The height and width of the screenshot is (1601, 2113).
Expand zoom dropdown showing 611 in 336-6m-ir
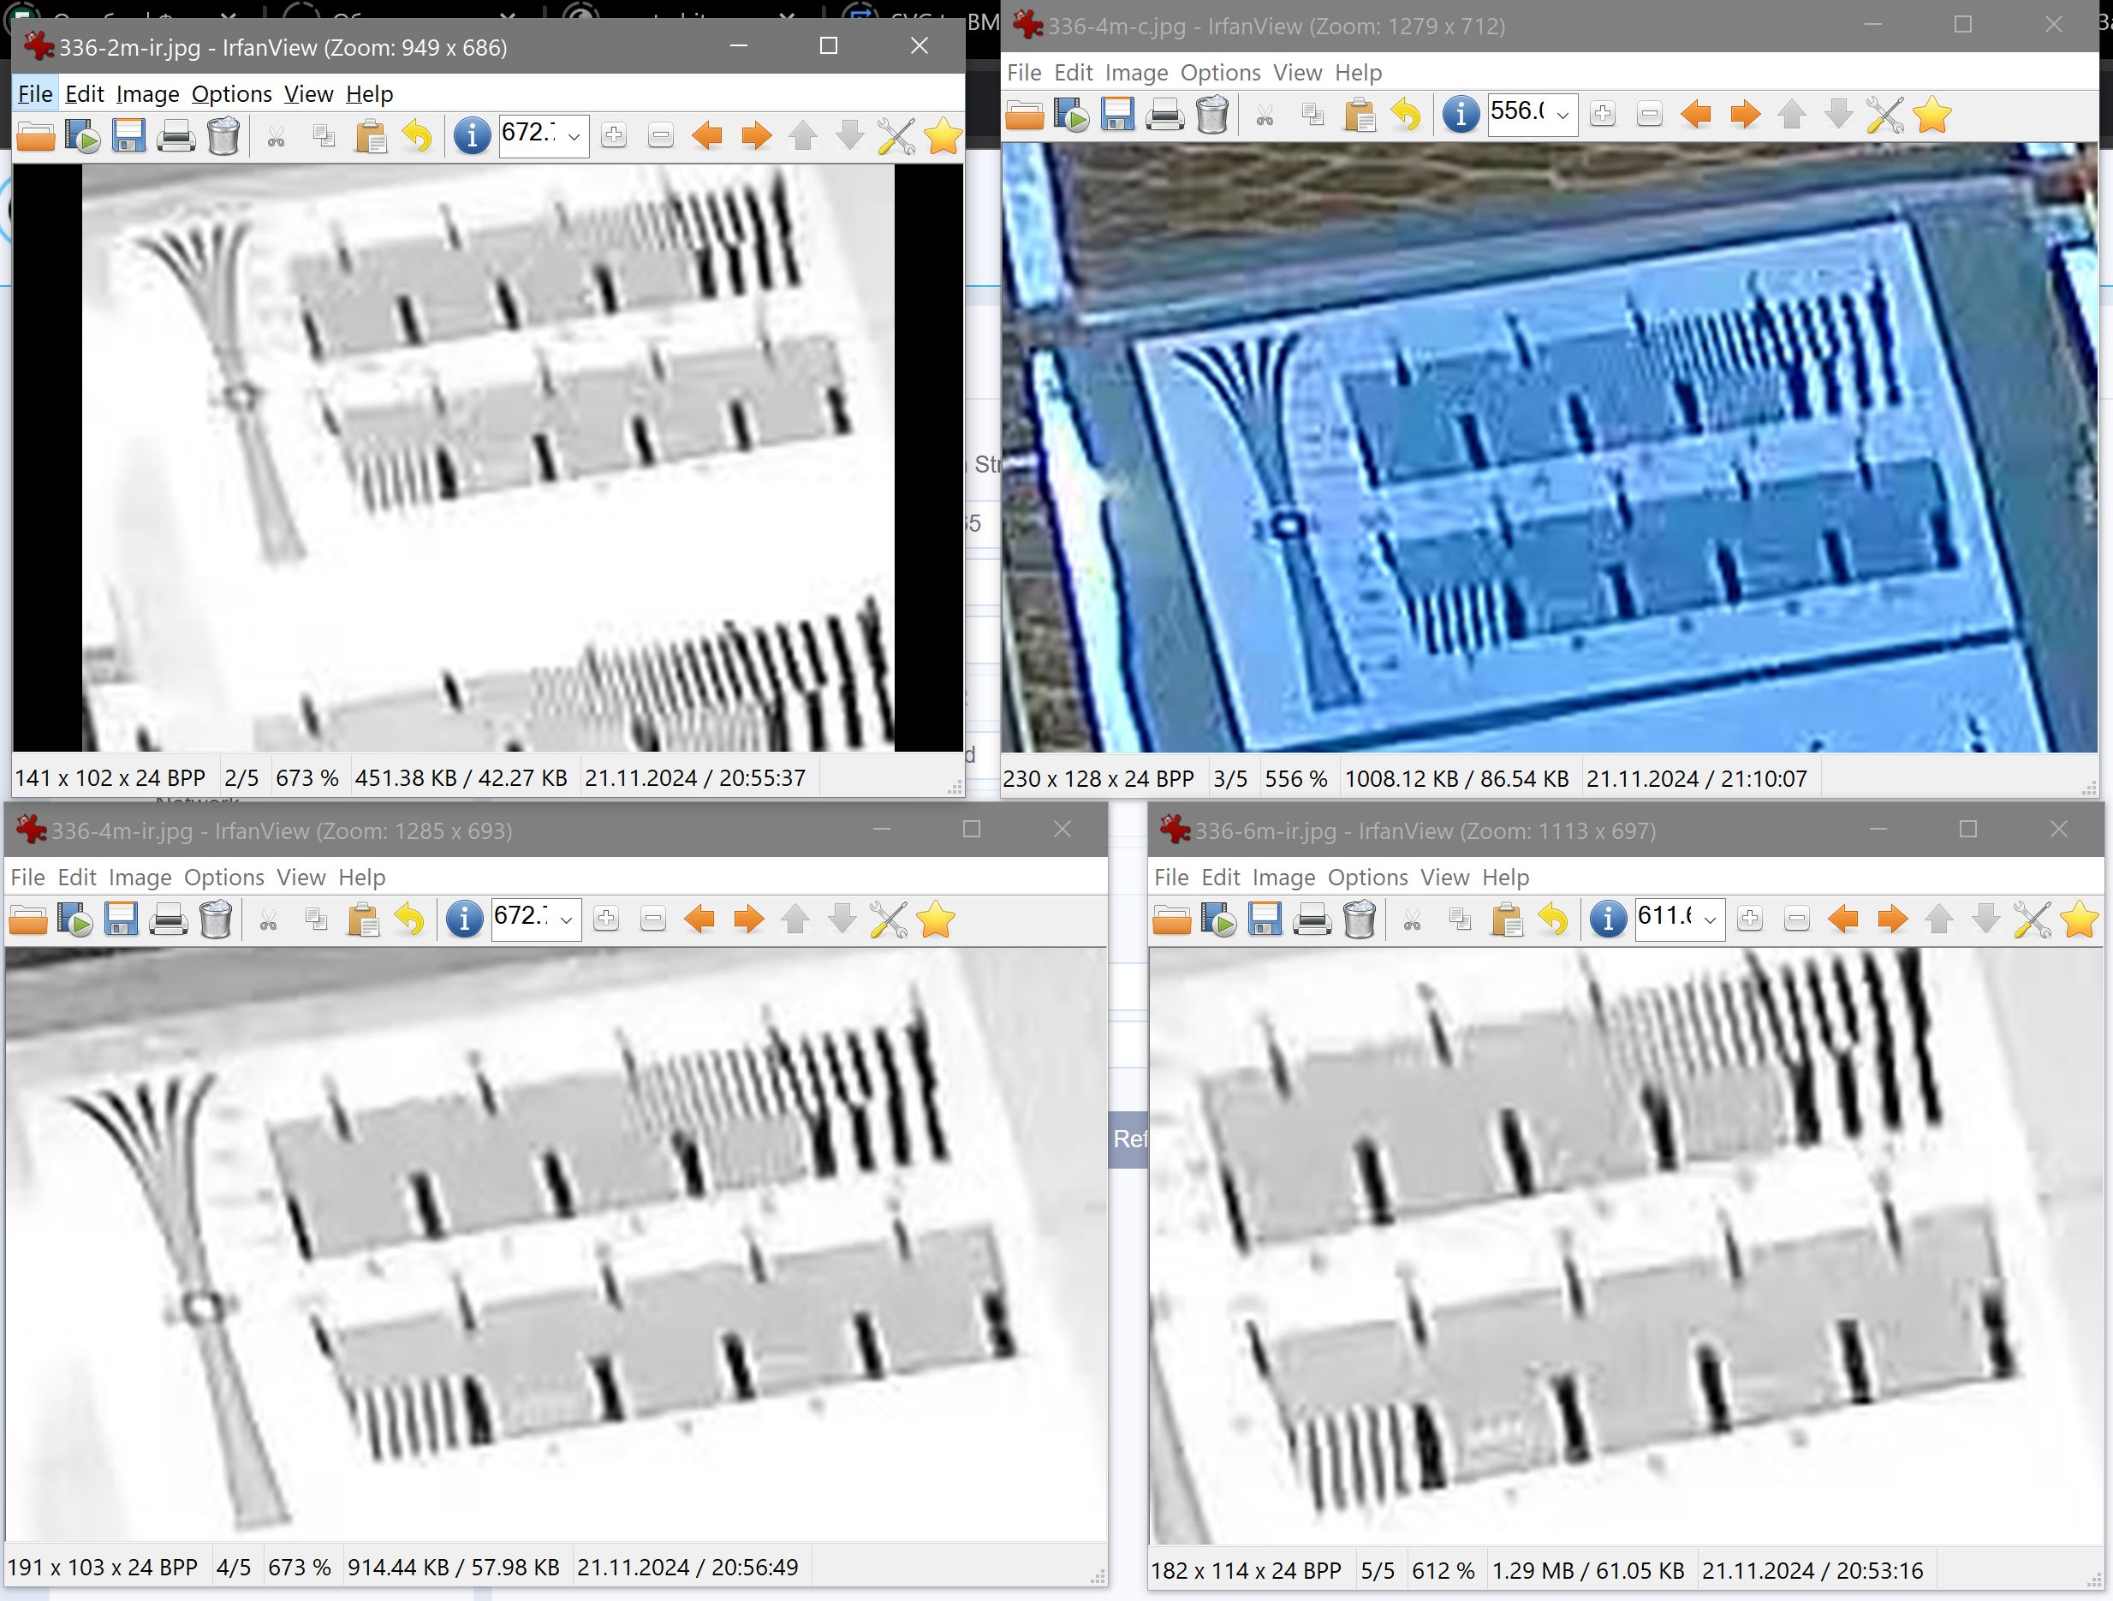click(1710, 920)
